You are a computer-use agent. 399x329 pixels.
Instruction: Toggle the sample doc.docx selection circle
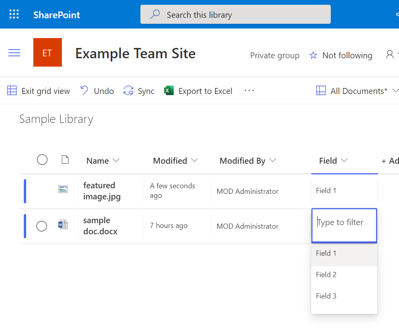point(42,226)
